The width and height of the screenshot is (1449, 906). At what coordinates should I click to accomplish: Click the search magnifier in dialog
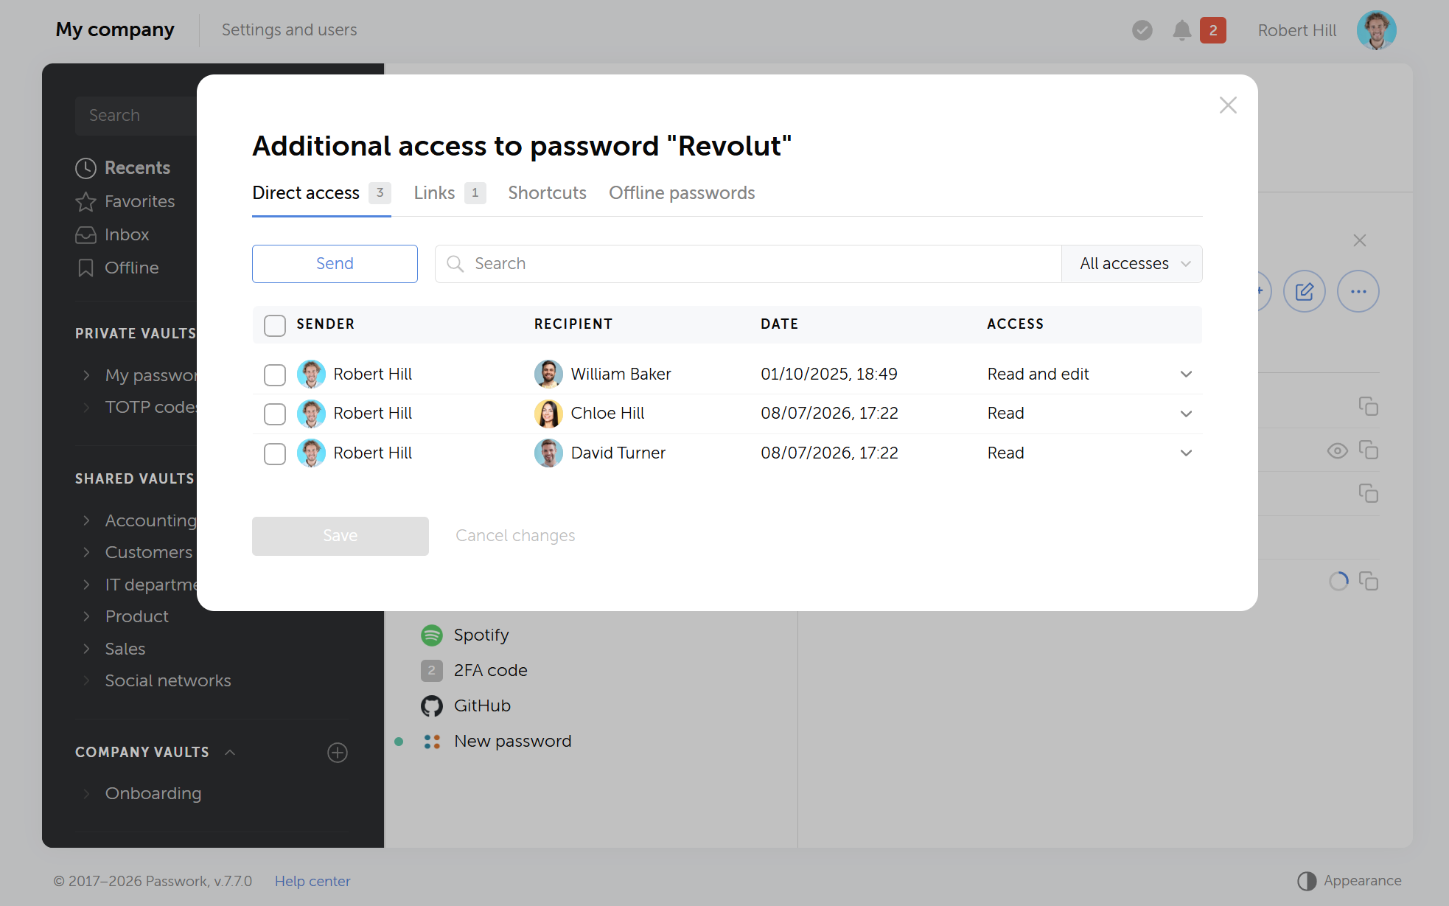455,264
